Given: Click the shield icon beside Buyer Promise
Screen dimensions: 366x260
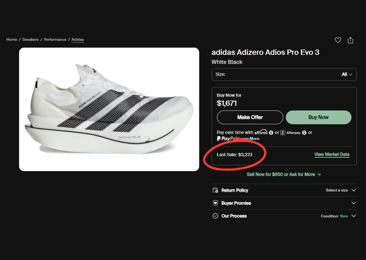Looking at the screenshot, I should pyautogui.click(x=215, y=203).
